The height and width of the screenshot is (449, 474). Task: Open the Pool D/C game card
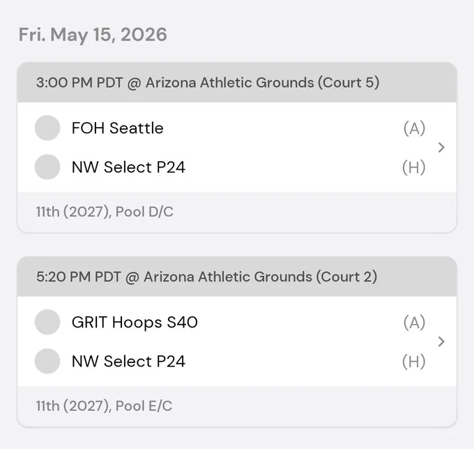(237, 147)
